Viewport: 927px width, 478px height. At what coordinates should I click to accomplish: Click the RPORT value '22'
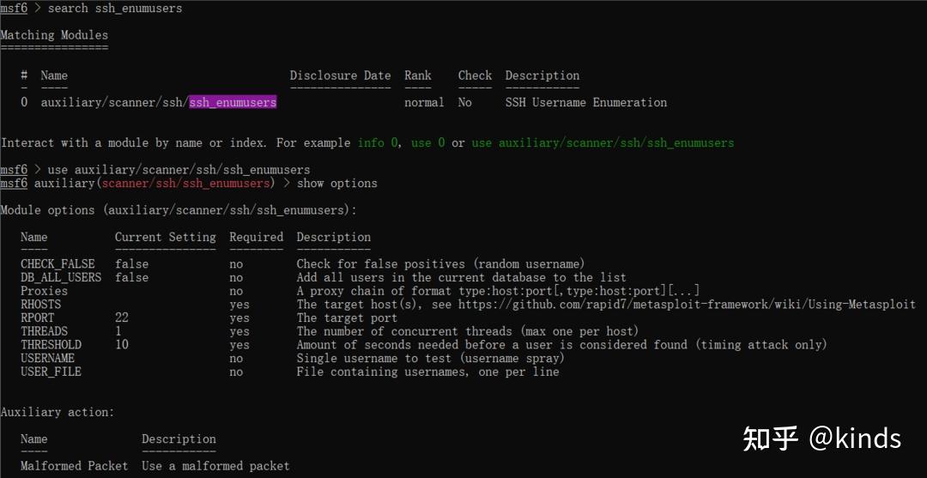pos(122,318)
